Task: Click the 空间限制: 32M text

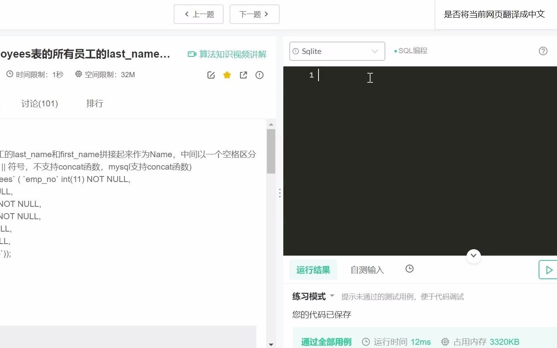Action: coord(110,75)
